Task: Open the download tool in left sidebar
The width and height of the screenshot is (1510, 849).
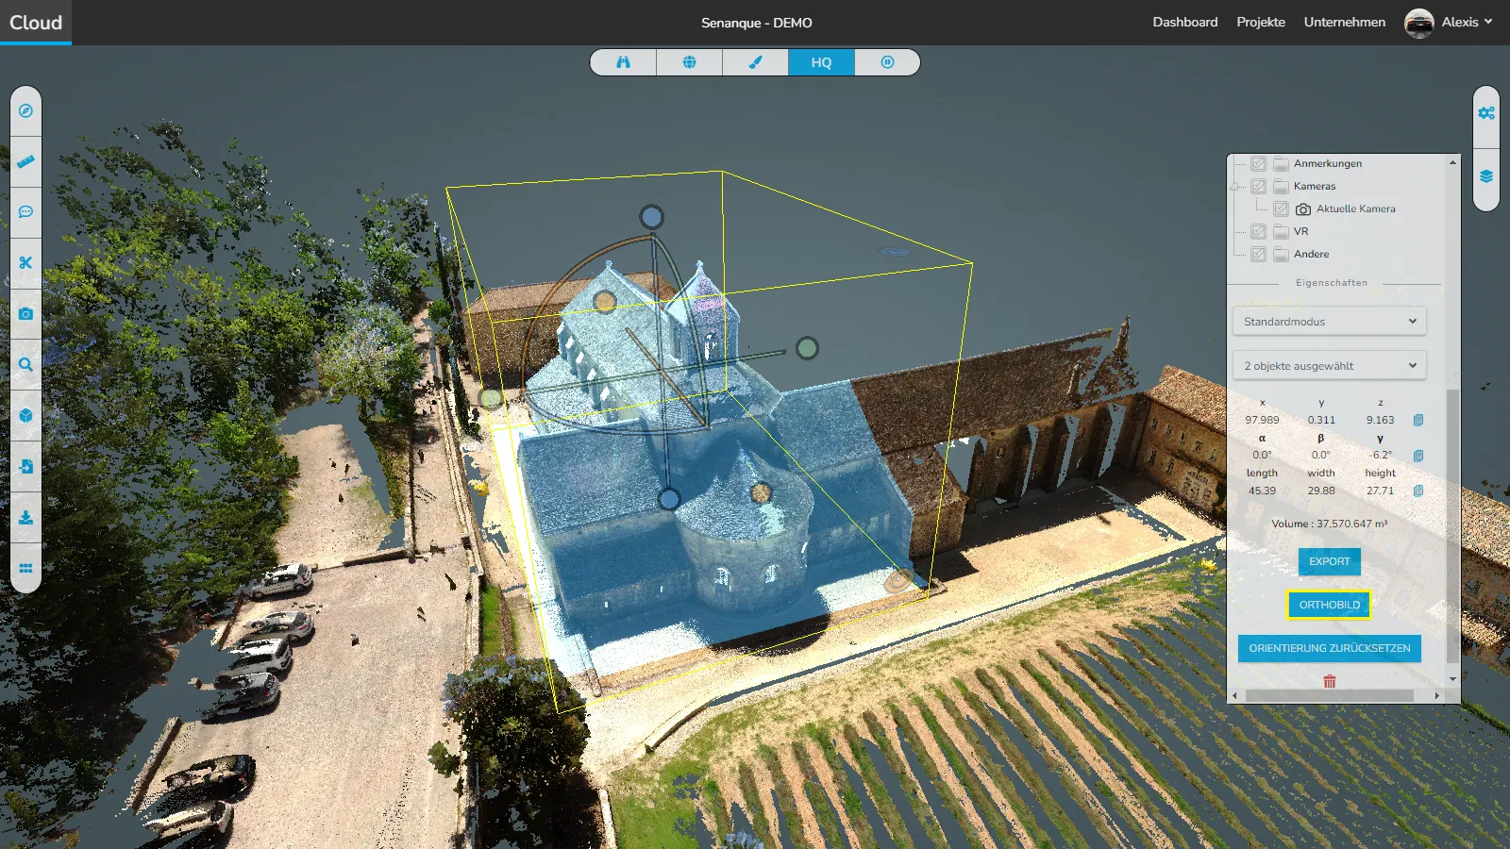Action: point(25,517)
